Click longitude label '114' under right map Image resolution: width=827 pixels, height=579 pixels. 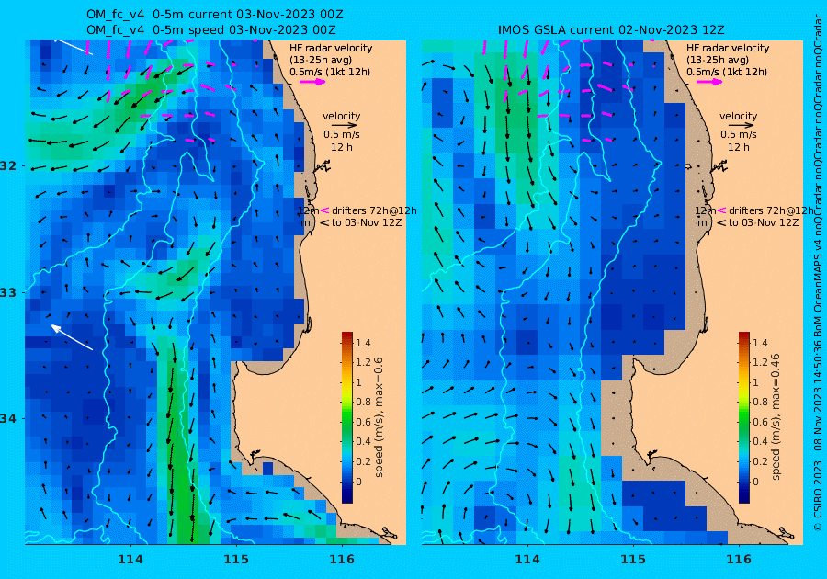(527, 559)
